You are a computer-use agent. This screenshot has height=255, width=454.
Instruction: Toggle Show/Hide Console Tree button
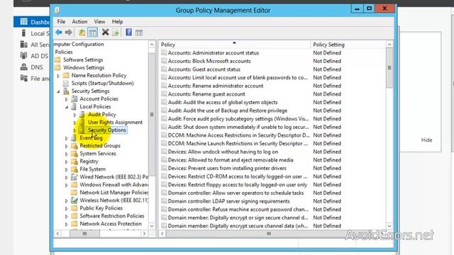pos(93,33)
